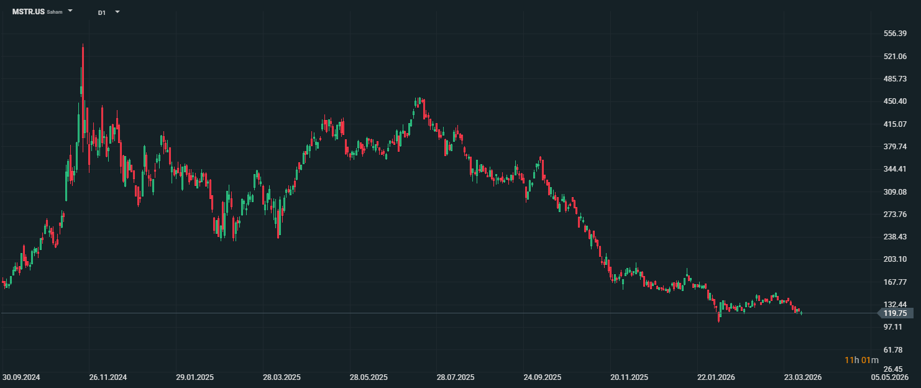Click the Saham asset type label
The image size is (921, 388).
click(55, 12)
